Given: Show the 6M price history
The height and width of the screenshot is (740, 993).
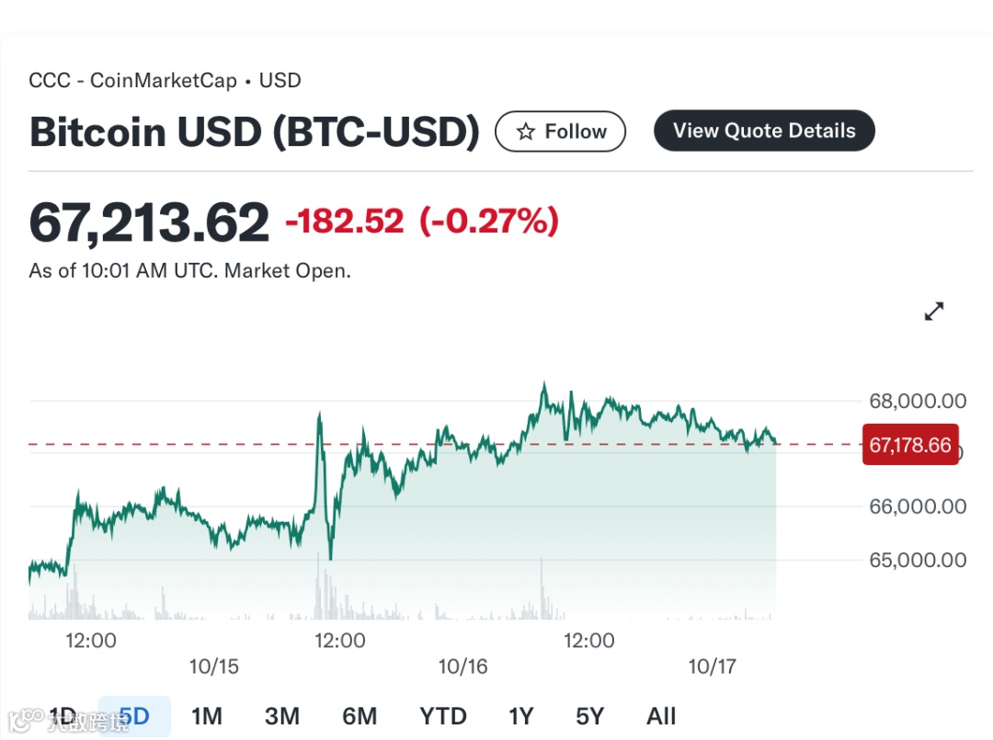Looking at the screenshot, I should coord(360,715).
